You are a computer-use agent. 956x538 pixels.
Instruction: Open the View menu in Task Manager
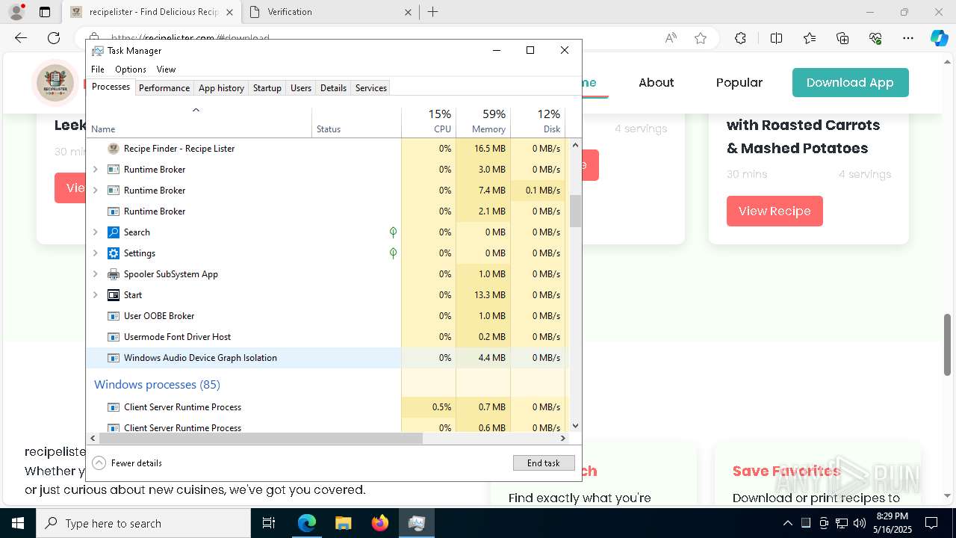point(166,69)
